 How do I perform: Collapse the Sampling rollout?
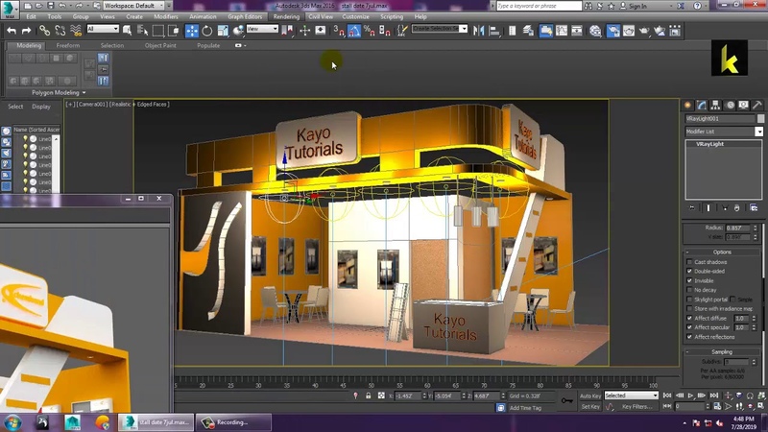click(x=722, y=351)
